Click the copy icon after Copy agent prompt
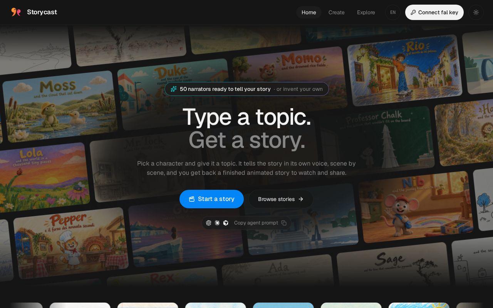 coord(284,223)
